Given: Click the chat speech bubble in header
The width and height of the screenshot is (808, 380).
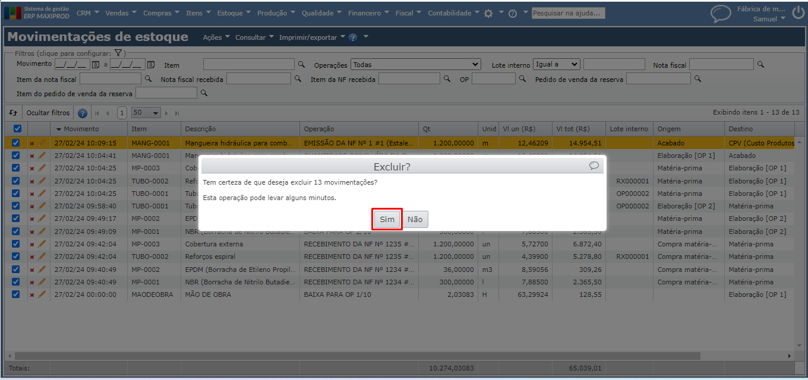Looking at the screenshot, I should 721,14.
